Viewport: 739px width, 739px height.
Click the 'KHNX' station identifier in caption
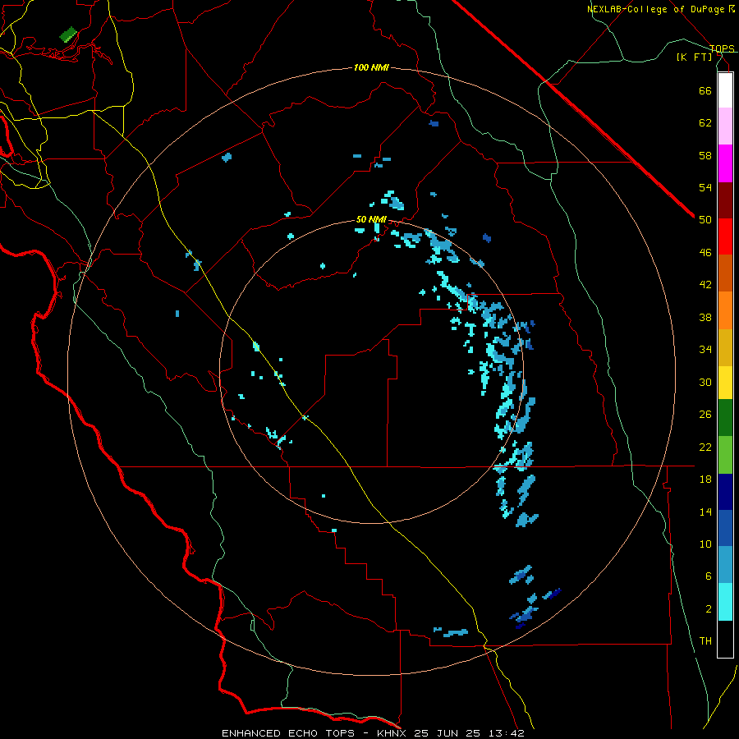click(393, 733)
